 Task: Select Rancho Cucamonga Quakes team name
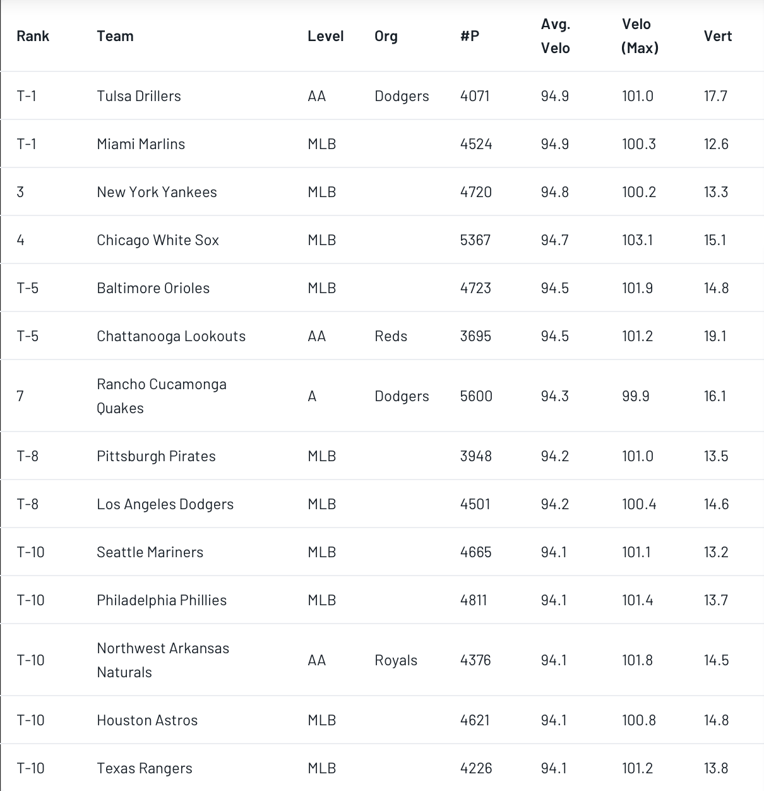coord(162,396)
